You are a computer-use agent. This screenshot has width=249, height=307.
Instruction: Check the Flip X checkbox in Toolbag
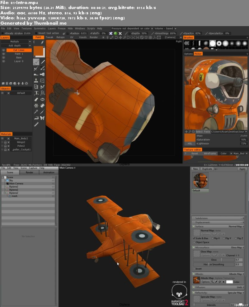tap(212, 238)
